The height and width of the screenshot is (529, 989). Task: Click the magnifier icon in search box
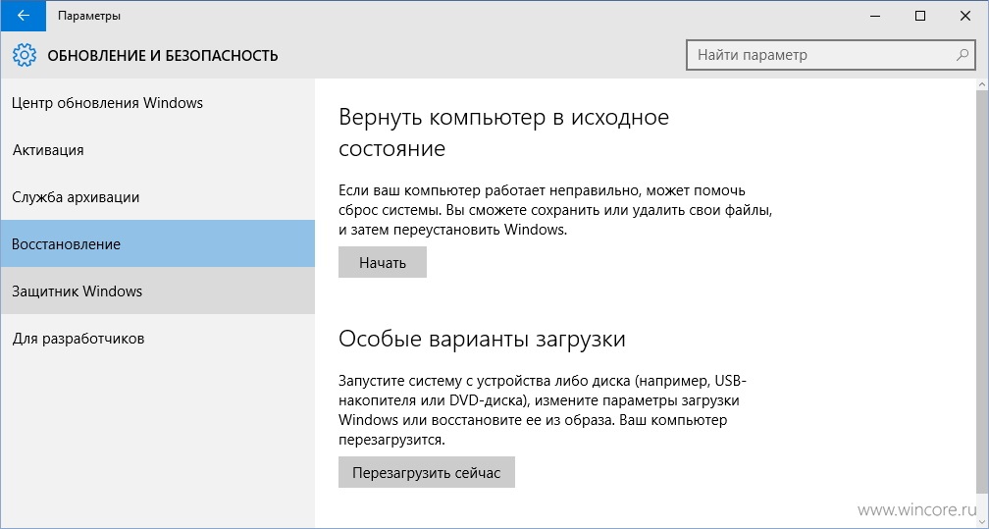[962, 55]
